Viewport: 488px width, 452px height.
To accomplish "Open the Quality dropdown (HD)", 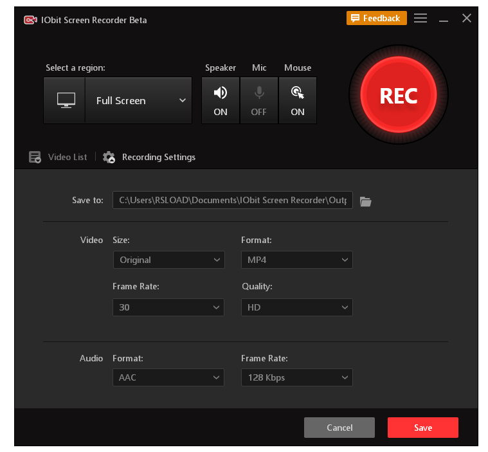I will tap(297, 307).
